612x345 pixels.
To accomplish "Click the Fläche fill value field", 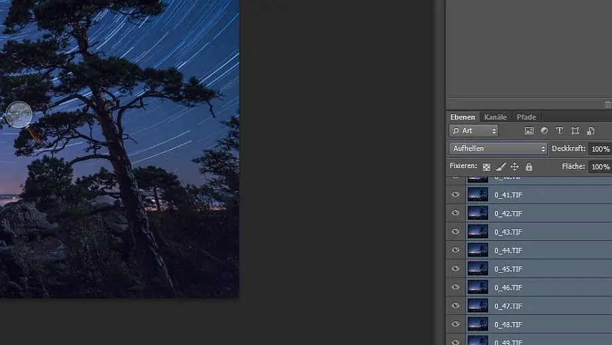I will coord(600,167).
